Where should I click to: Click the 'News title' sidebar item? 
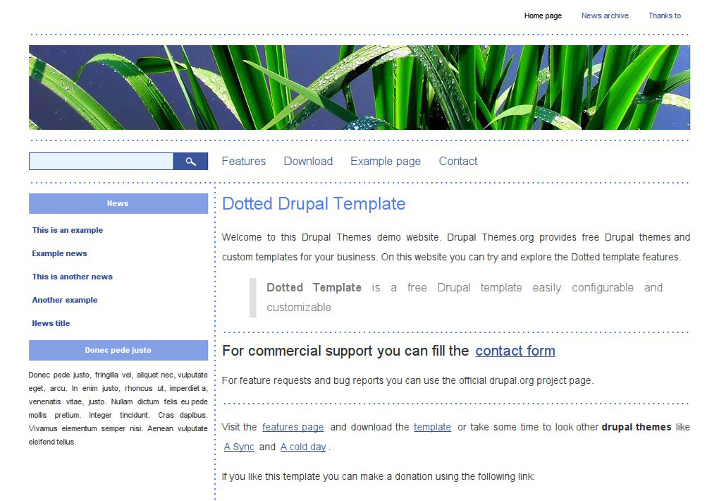pyautogui.click(x=50, y=323)
